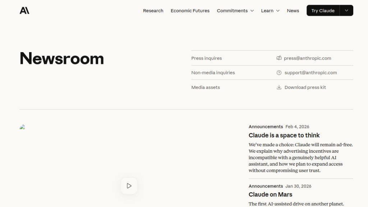
Task: Click the broken image placeholder in the featured video
Action: [22, 127]
